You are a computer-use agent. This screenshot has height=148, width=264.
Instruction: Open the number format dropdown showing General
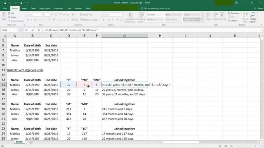pyautogui.click(x=122, y=15)
